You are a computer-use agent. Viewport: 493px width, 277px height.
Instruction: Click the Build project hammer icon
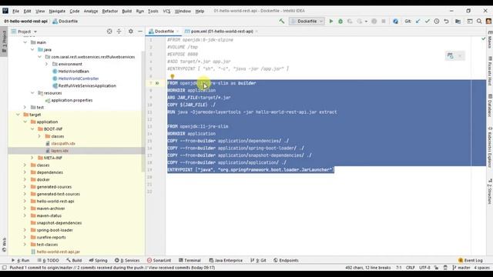click(x=281, y=21)
